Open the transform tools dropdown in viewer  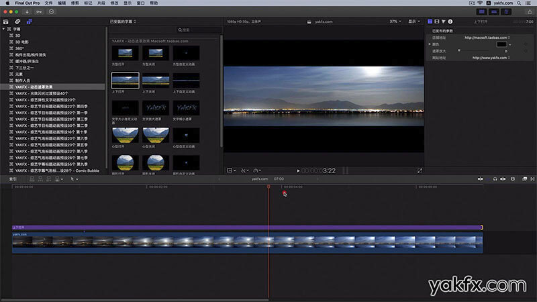click(244, 170)
